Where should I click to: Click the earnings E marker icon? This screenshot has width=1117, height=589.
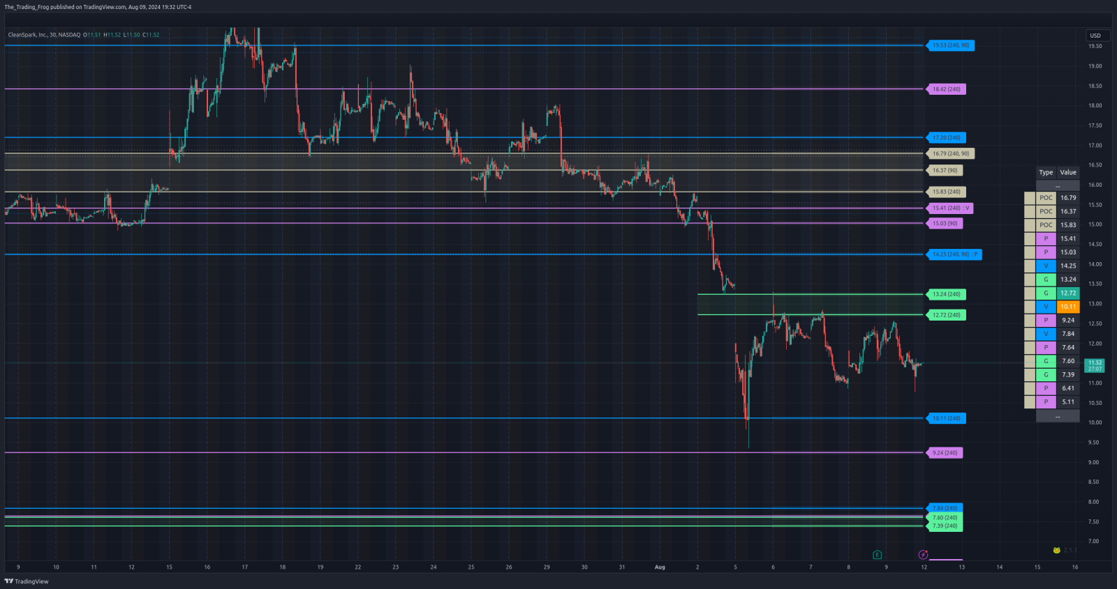coord(877,555)
